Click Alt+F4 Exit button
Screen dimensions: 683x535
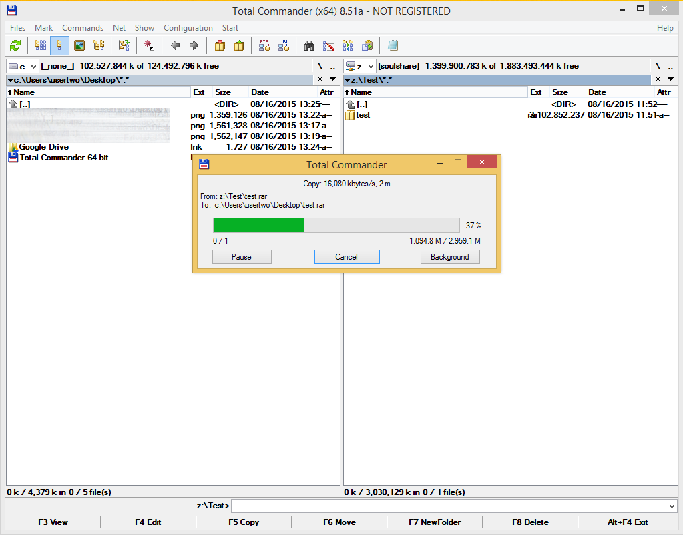(628, 522)
